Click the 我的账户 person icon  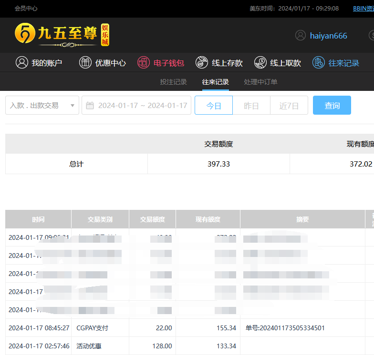[x=21, y=62]
